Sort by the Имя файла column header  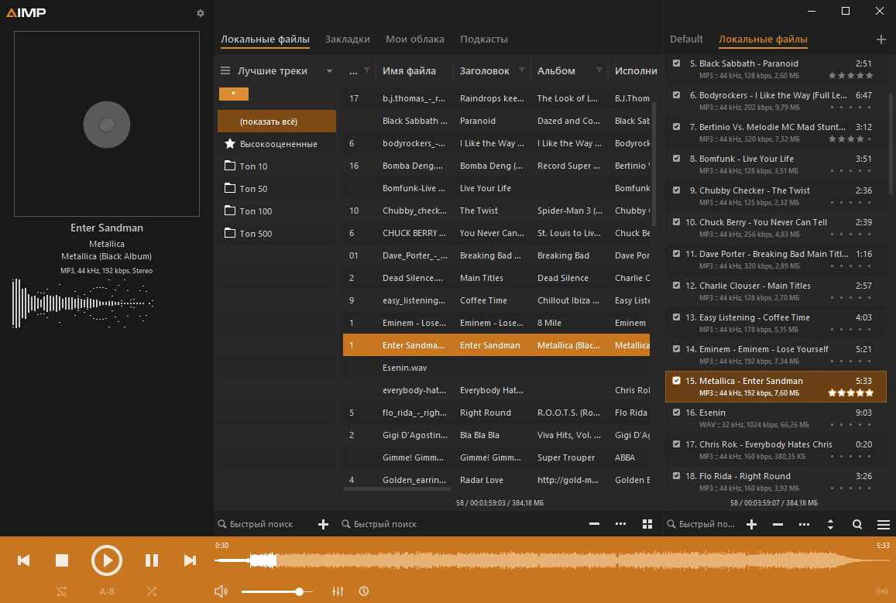coord(409,70)
